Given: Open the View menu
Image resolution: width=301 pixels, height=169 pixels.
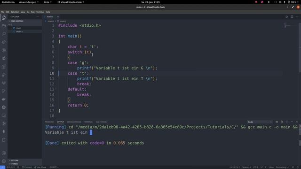Looking at the screenshot, I should pos(23,12).
